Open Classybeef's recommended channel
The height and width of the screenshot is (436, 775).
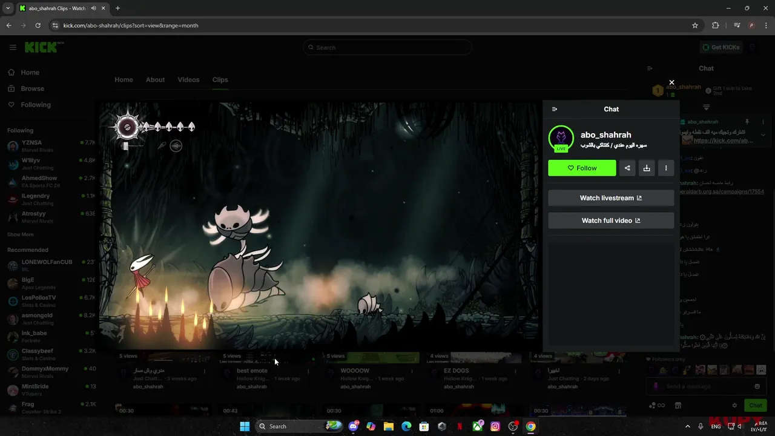pos(51,354)
